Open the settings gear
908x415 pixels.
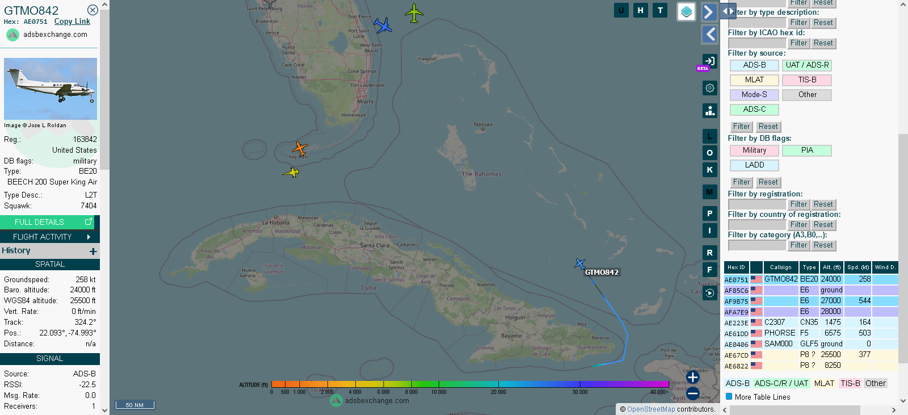[709, 88]
